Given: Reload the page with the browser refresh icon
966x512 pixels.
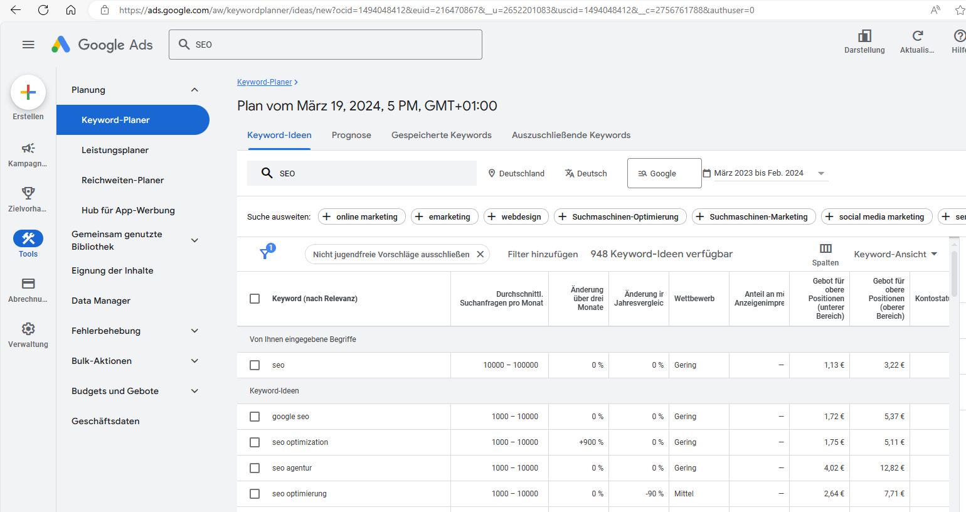Looking at the screenshot, I should coord(43,10).
